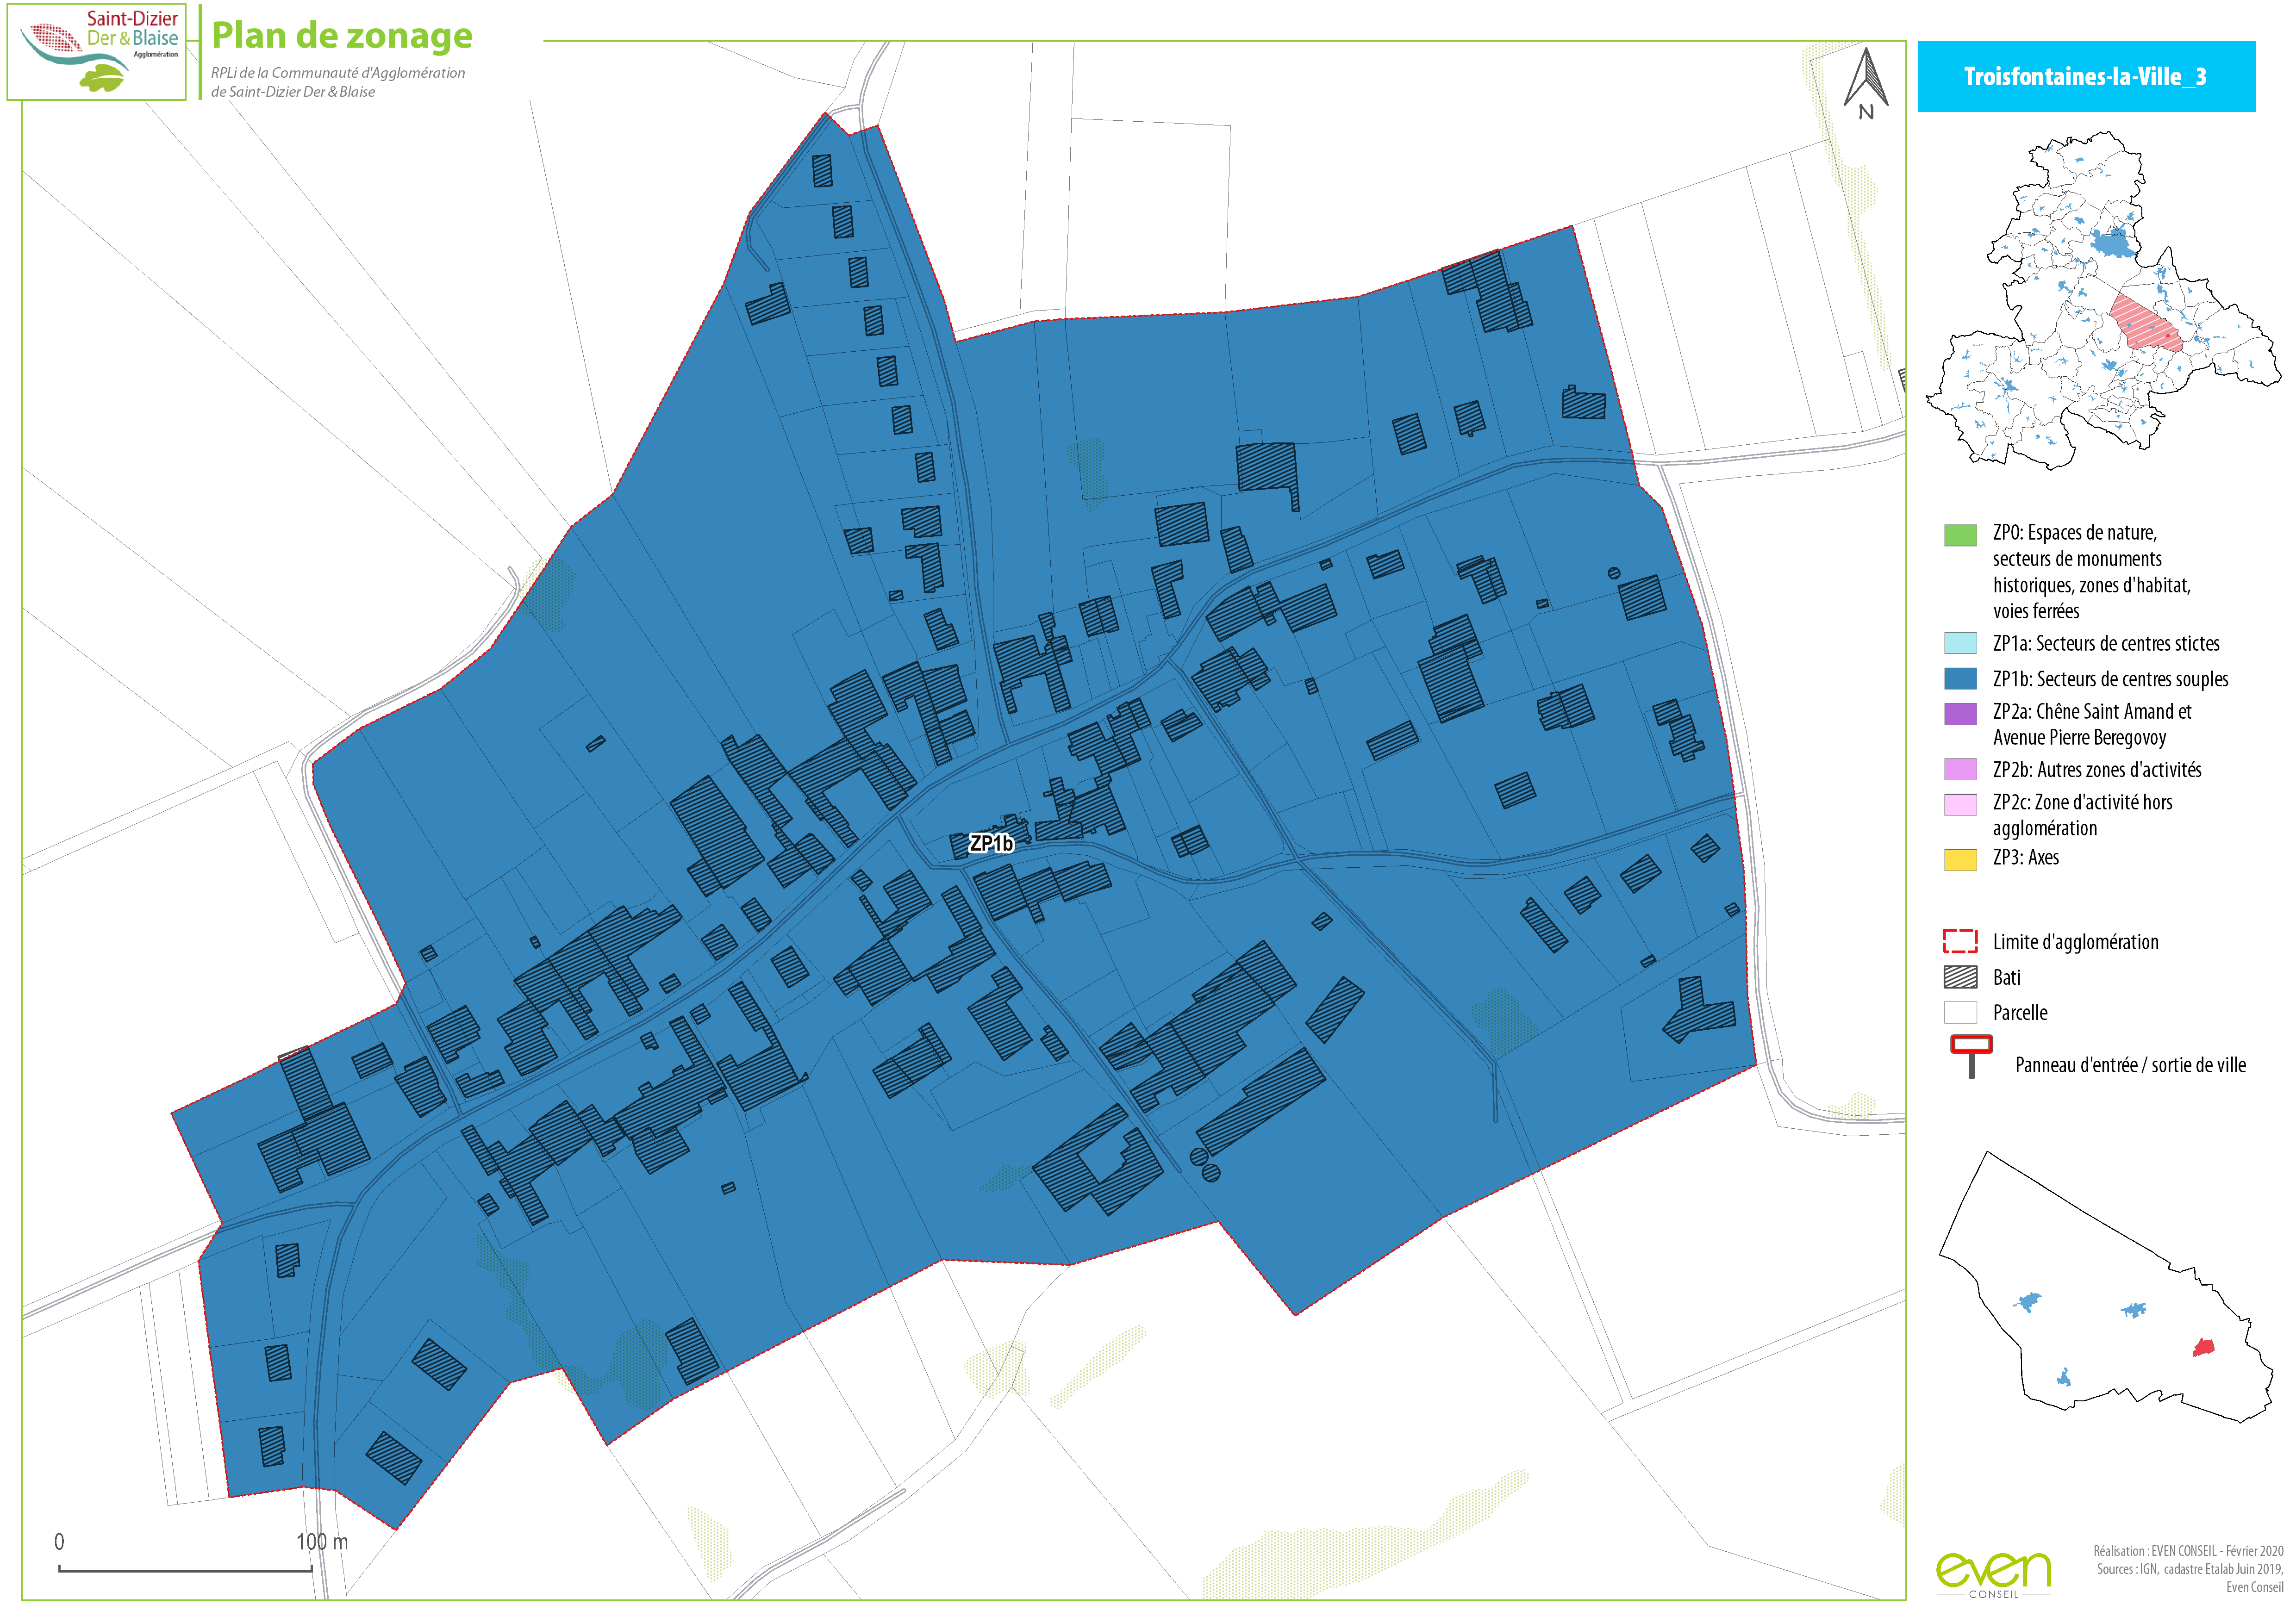Click 'ZP1b: Secteurs de centres souples' legend text
Image resolution: width=2296 pixels, height=1623 pixels.
click(x=2110, y=679)
